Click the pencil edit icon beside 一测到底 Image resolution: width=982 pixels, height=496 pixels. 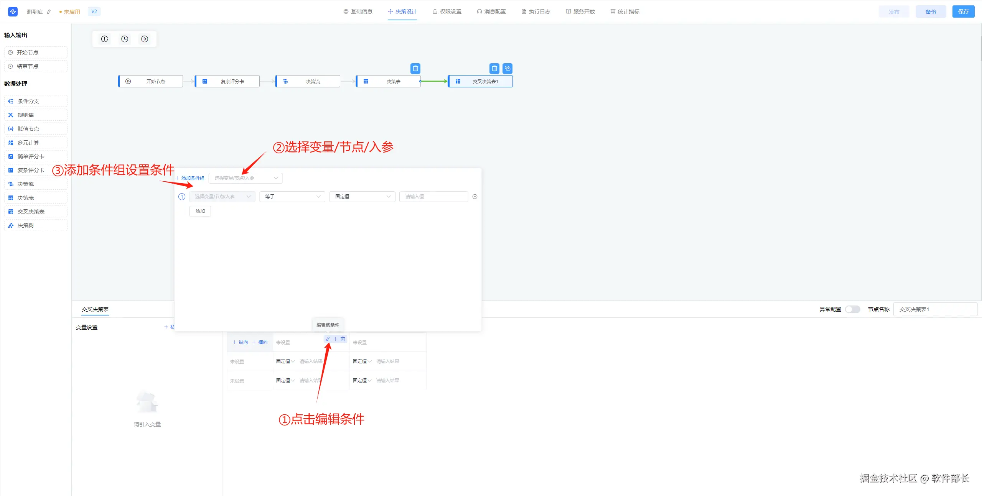49,12
